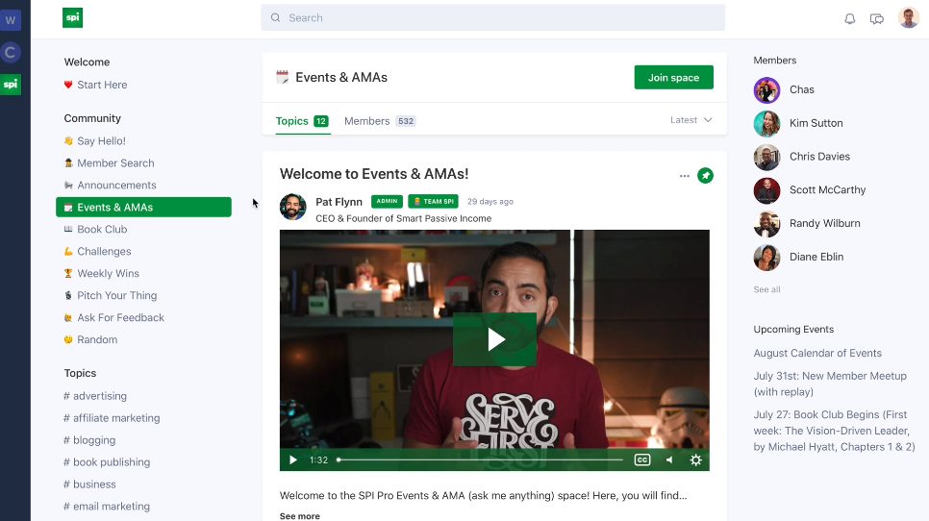Click into the Search field
Screen dimensions: 929x521
[493, 17]
